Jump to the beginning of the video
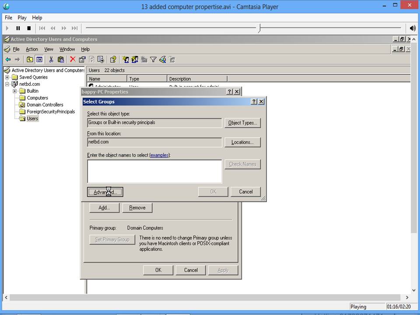 coord(42,28)
